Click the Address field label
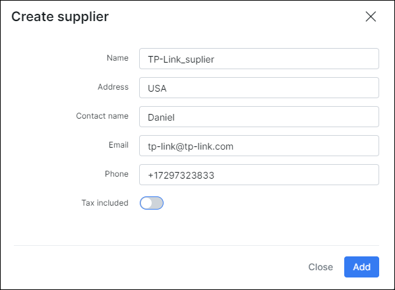 (113, 87)
